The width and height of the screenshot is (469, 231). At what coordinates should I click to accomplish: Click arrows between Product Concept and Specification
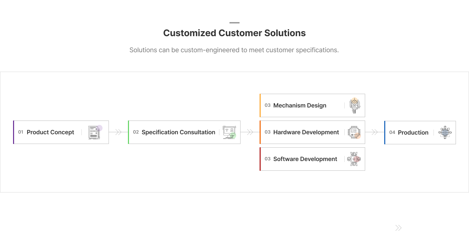pyautogui.click(x=118, y=132)
